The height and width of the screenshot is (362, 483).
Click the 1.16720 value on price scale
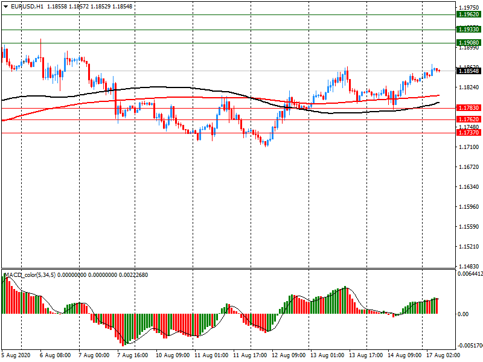point(469,167)
